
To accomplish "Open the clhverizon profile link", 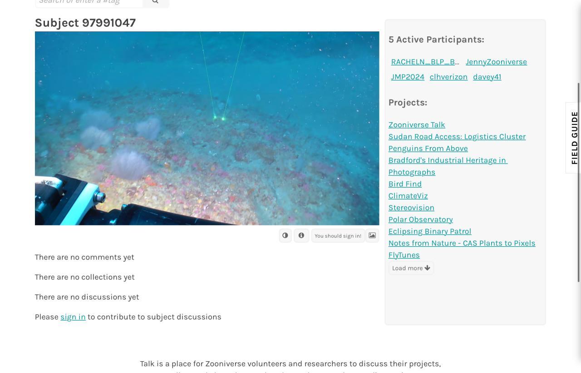I will tap(448, 77).
